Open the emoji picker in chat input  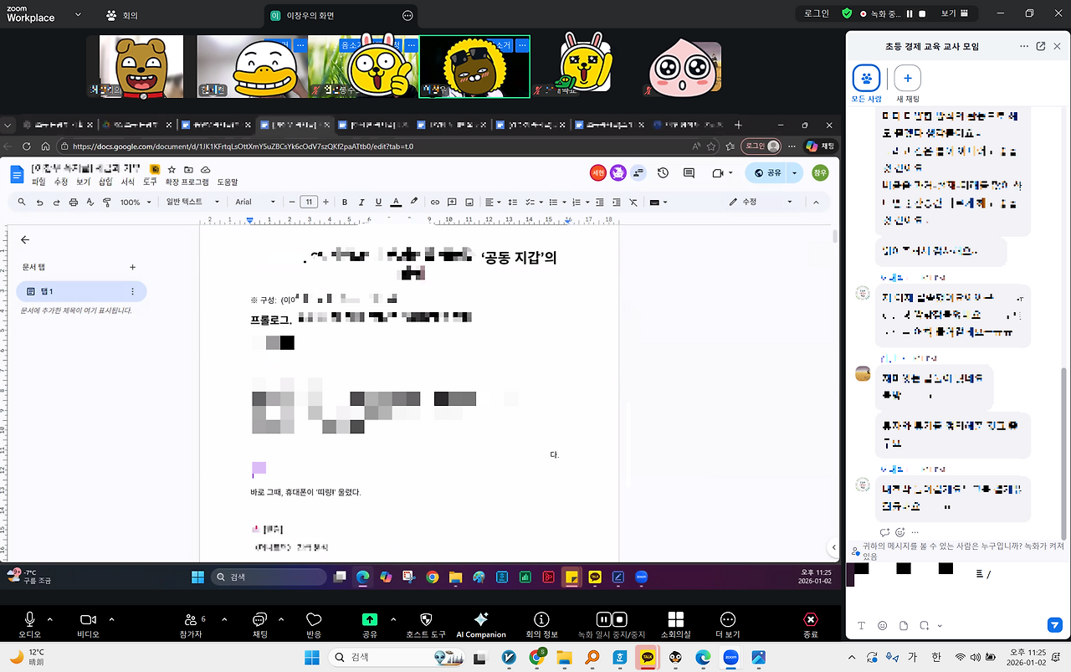pyautogui.click(x=882, y=625)
